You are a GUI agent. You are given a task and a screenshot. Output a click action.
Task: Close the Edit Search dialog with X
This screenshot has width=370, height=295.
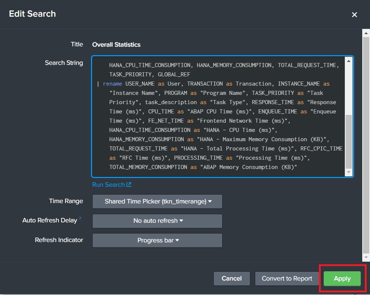(x=354, y=15)
